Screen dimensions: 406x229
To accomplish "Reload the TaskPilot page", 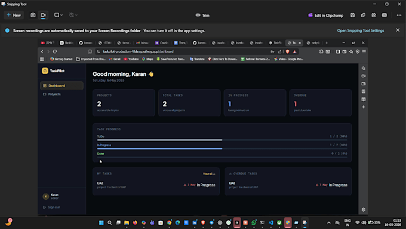I will pos(55,51).
